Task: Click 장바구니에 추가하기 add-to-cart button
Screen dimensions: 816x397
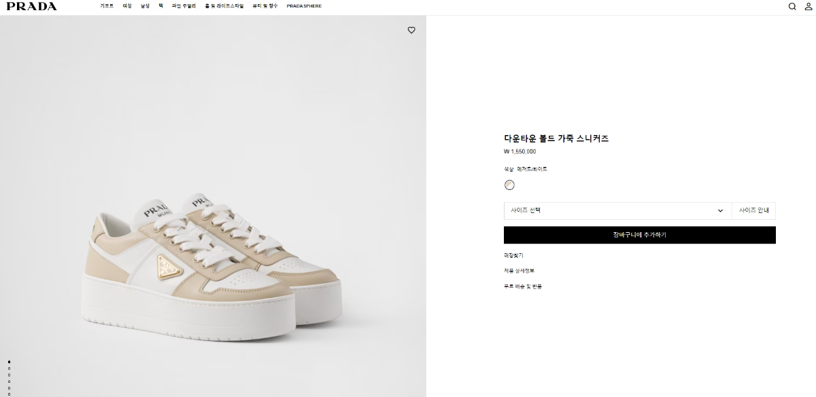Action: [639, 235]
